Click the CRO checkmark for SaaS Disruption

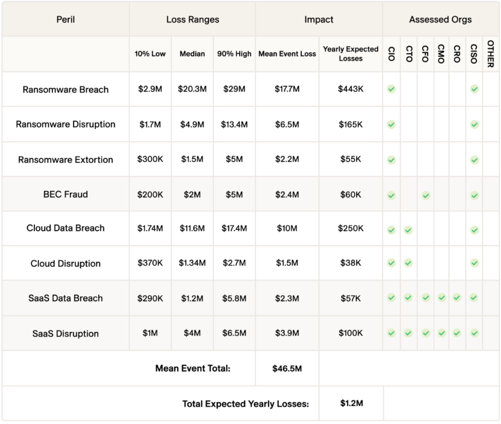[x=457, y=333]
